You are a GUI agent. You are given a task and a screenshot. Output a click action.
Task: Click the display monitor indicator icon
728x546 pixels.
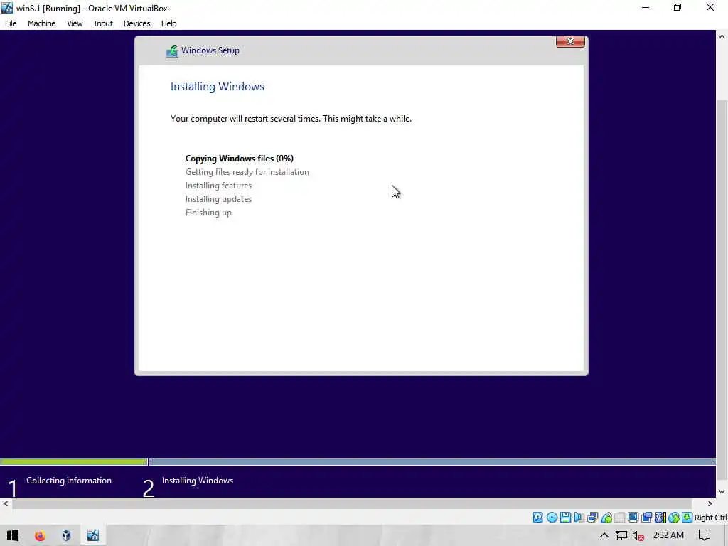tap(633, 518)
